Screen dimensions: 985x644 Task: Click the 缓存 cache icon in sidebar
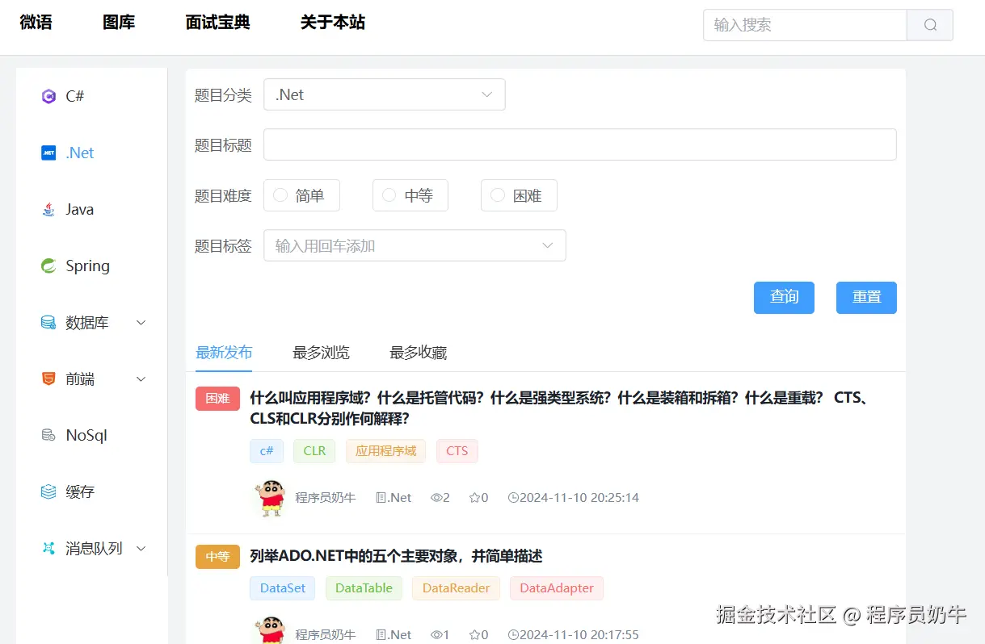49,491
